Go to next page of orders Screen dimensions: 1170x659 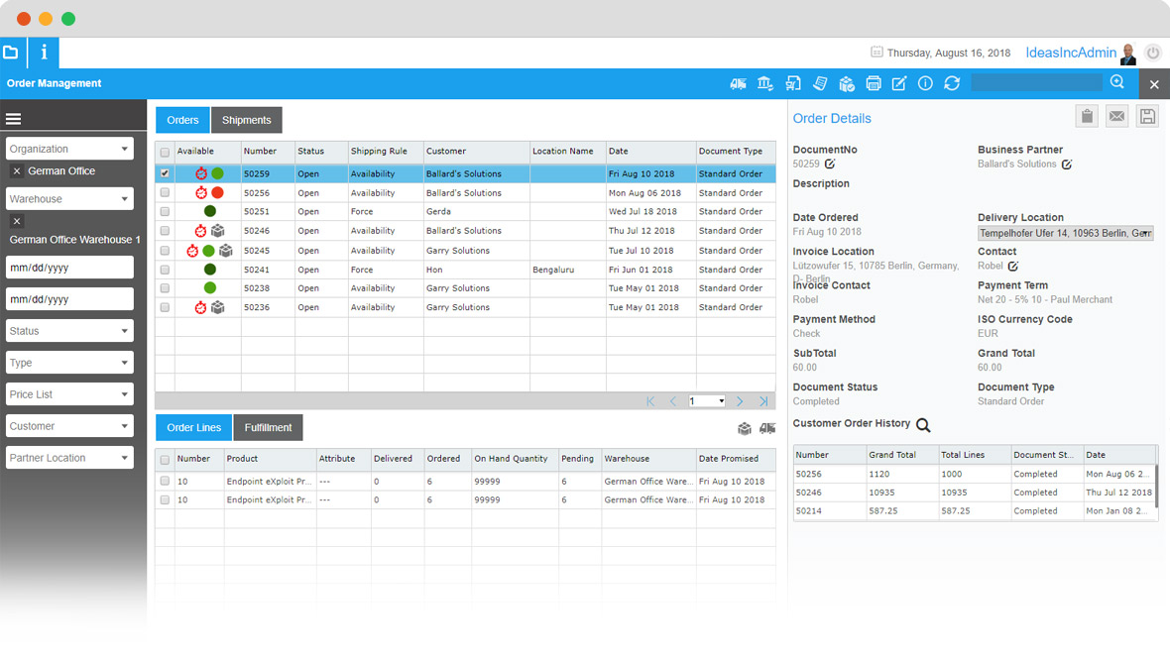[x=740, y=401]
